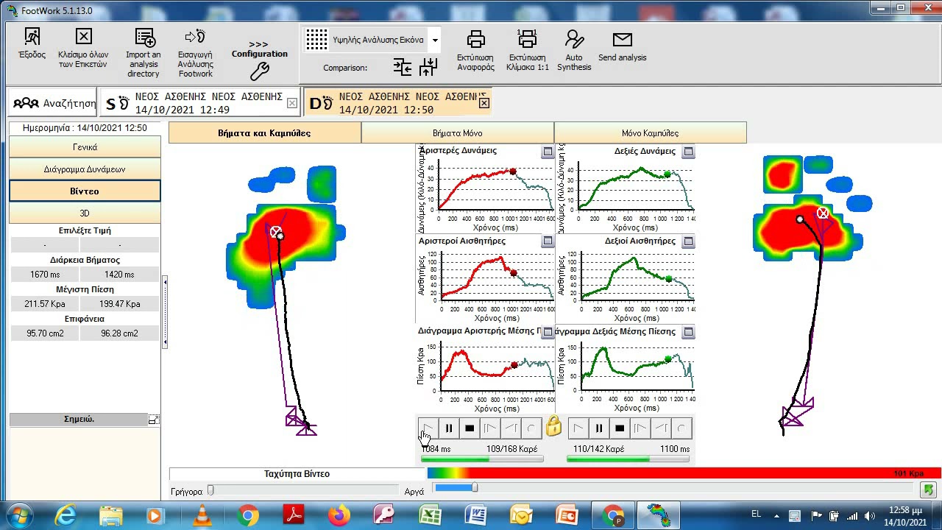The height and width of the screenshot is (530, 942).
Task: Maximize Αριστεροί Αισθητήρες chart
Action: (548, 241)
